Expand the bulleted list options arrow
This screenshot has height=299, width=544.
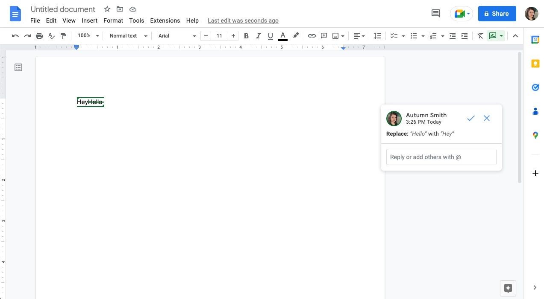[423, 36]
